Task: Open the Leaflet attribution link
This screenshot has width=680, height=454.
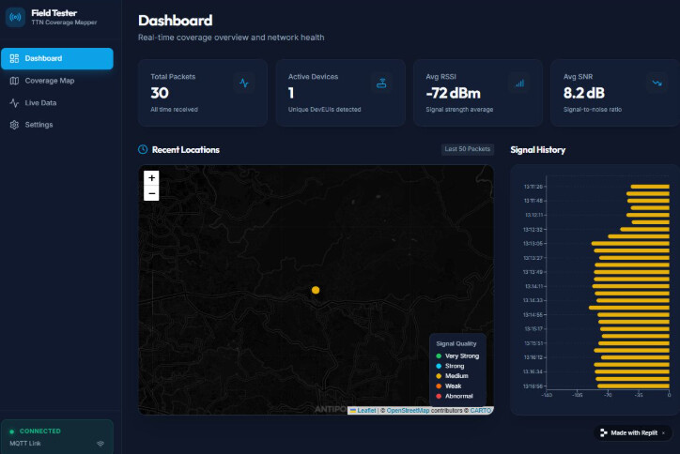Action: click(x=366, y=410)
